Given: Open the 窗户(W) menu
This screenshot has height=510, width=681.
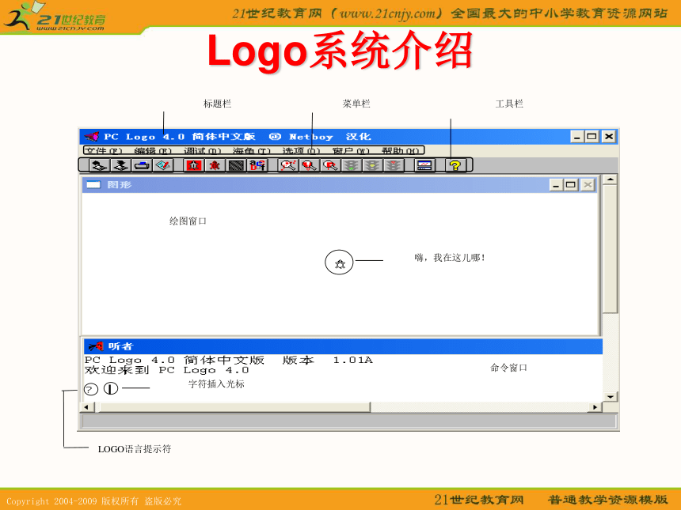Looking at the screenshot, I should 351,151.
